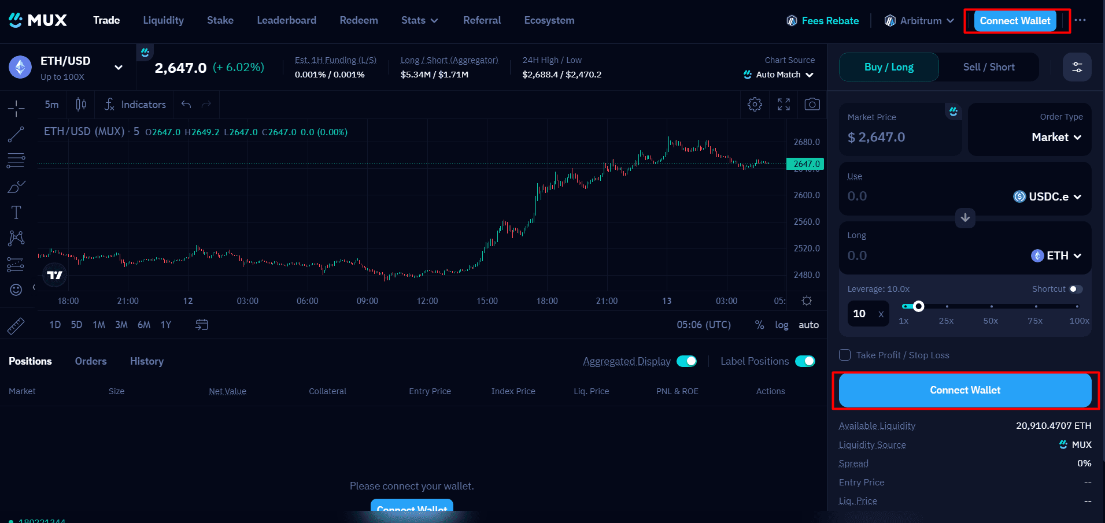Enable the leverage Shortcut toggle

[1076, 289]
